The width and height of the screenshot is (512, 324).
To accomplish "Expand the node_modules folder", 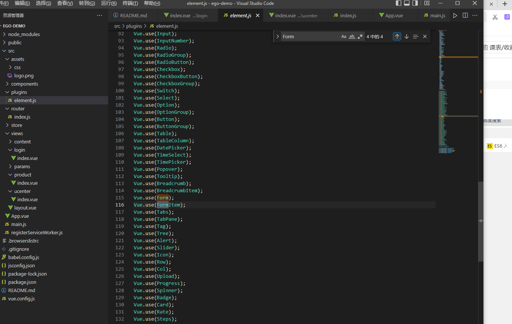I will pyautogui.click(x=54, y=34).
